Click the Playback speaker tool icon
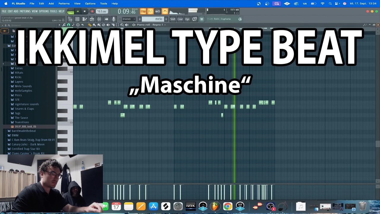The image size is (380, 214). (126, 25)
